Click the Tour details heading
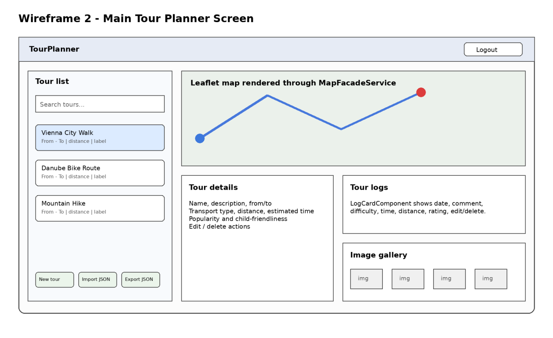Image resolution: width=553 pixels, height=338 pixels. click(x=213, y=187)
